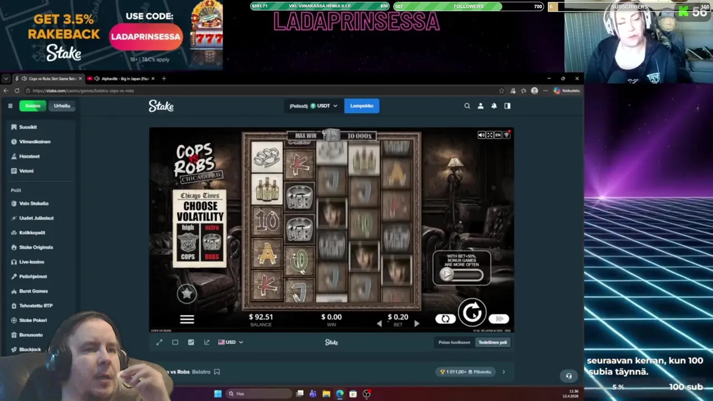Open the autoplay spin options
This screenshot has width=713, height=401.
445,319
